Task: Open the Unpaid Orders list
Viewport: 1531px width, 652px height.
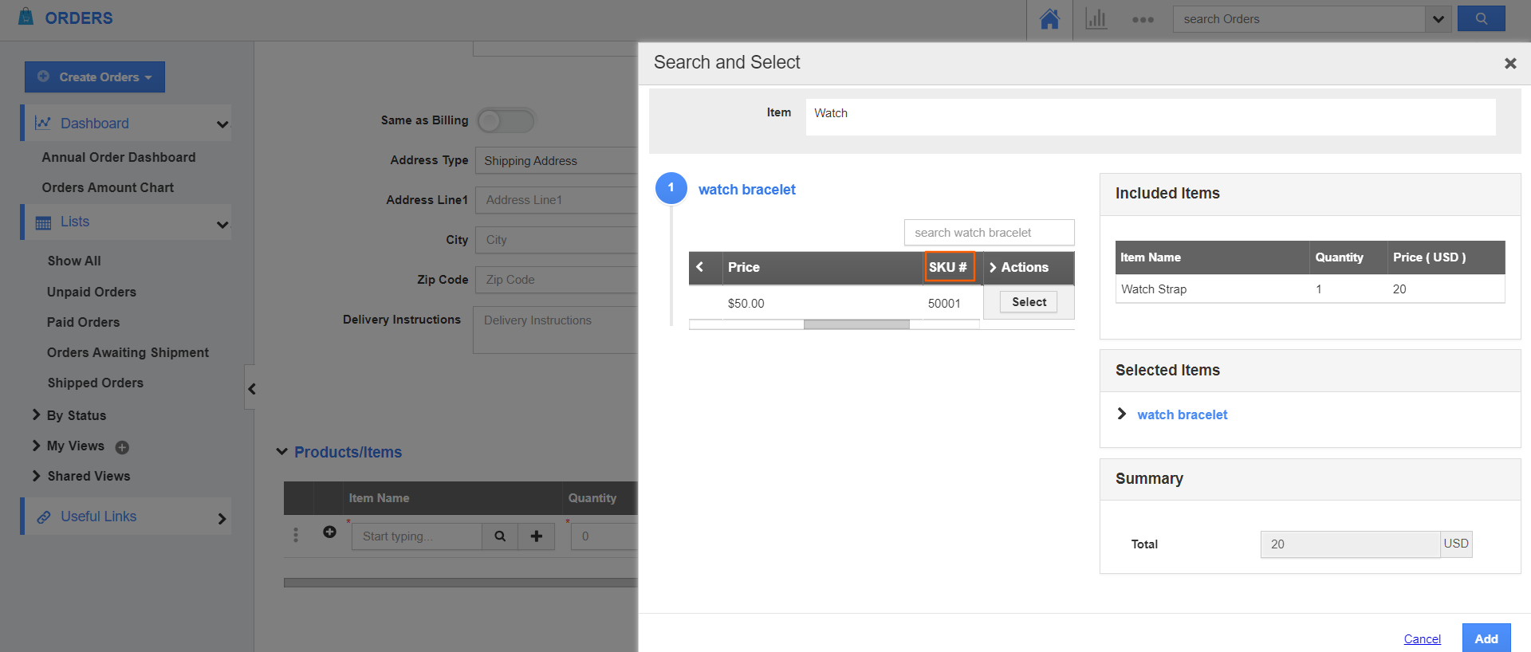Action: [x=92, y=292]
